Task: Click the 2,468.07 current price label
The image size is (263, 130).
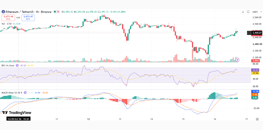Action: click(x=257, y=33)
